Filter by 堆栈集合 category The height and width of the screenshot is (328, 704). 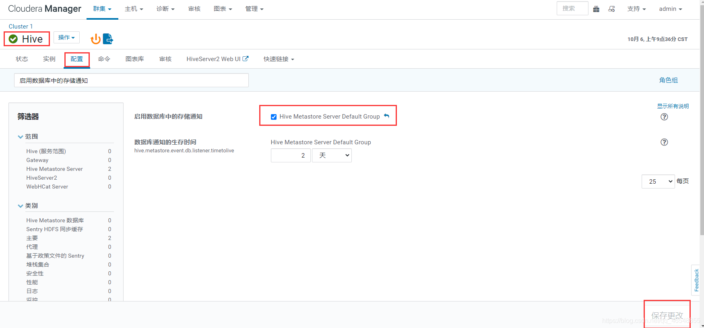pyautogui.click(x=38, y=264)
